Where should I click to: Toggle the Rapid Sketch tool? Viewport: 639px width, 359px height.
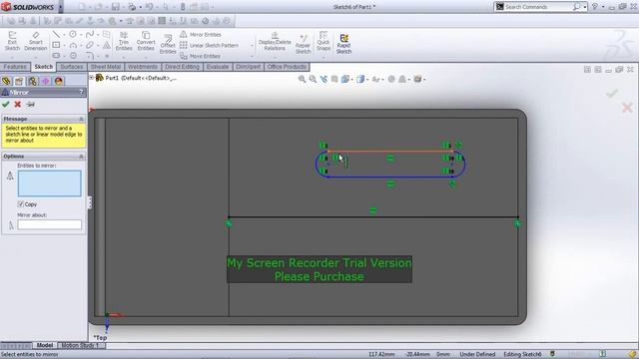pyautogui.click(x=343, y=44)
